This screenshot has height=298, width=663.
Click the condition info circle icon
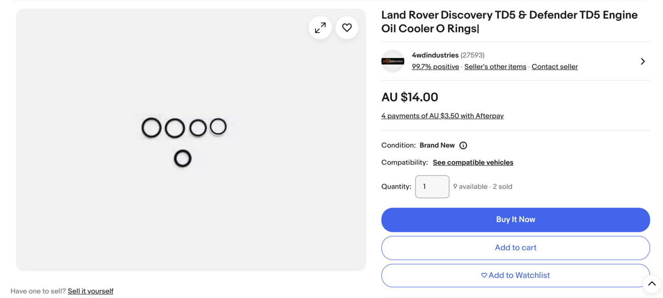tap(463, 145)
